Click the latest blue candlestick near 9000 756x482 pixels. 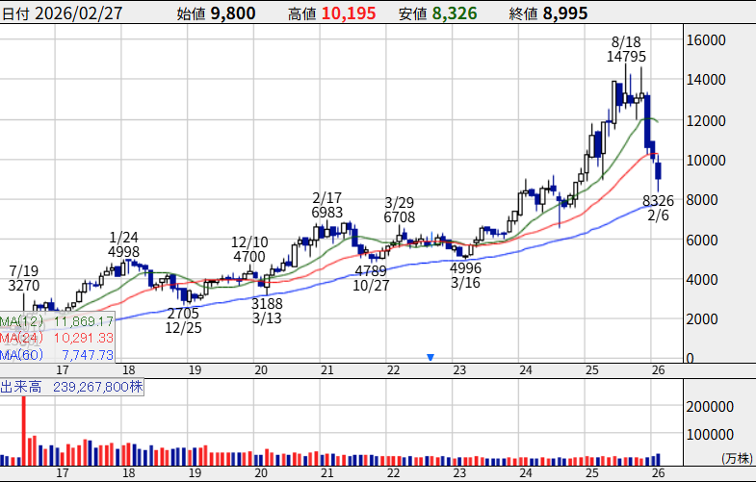(x=659, y=171)
